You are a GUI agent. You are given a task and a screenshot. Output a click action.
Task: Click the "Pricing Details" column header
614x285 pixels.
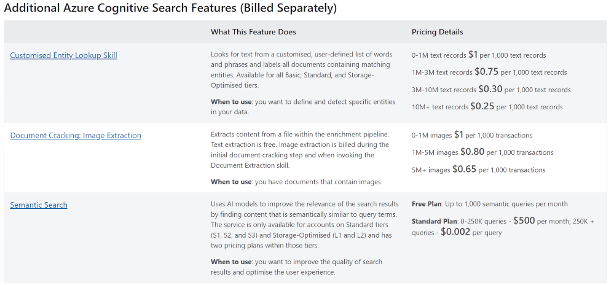tap(437, 32)
